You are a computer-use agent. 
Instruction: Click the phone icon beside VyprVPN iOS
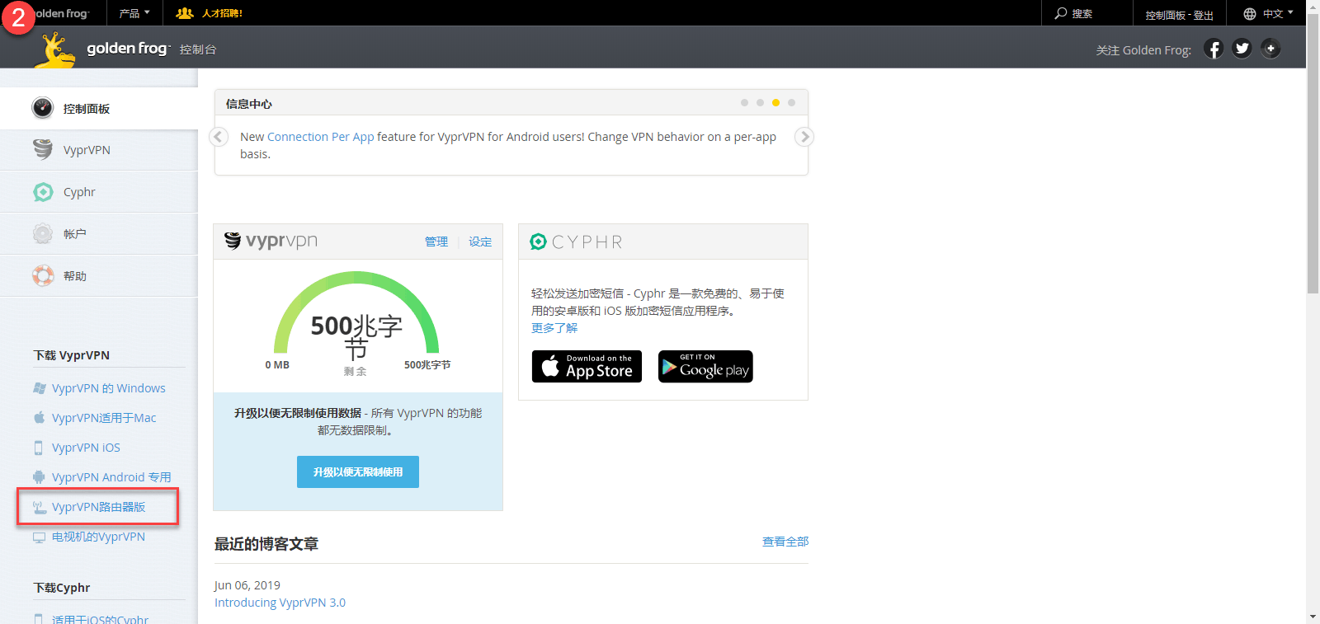39,448
